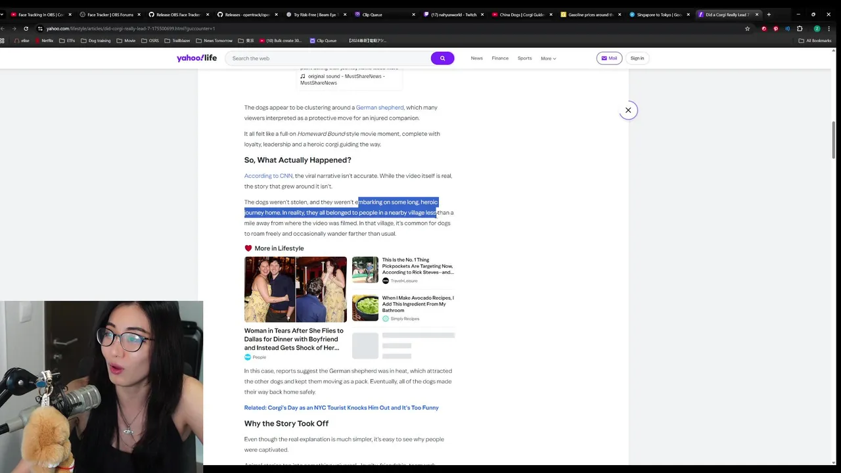Open the Clip Queue bookmark
841x473 pixels.
(x=323, y=41)
